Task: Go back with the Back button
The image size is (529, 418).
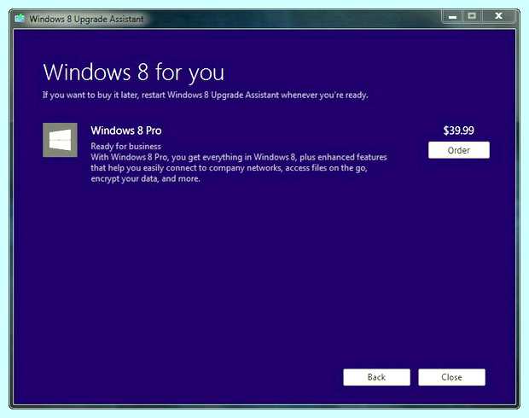Action: pyautogui.click(x=376, y=377)
